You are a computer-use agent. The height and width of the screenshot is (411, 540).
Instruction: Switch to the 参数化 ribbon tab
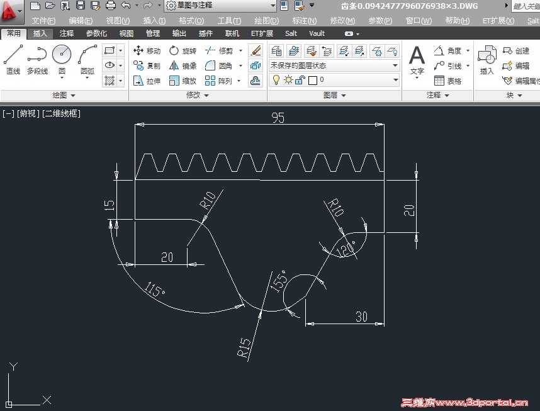tap(96, 33)
